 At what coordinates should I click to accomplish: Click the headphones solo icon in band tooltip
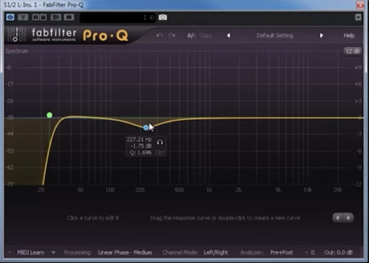[x=160, y=142]
